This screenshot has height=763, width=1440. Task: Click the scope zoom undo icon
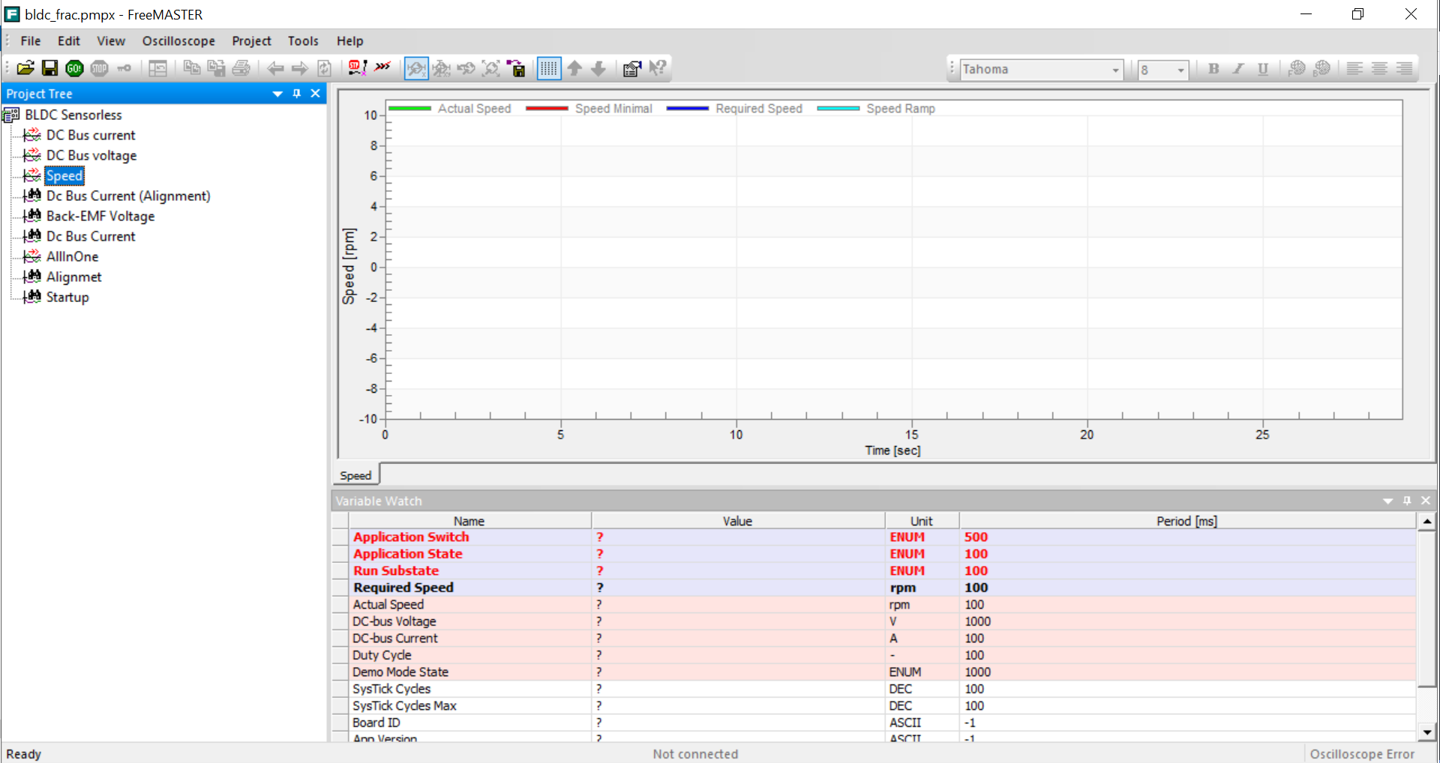pos(466,68)
